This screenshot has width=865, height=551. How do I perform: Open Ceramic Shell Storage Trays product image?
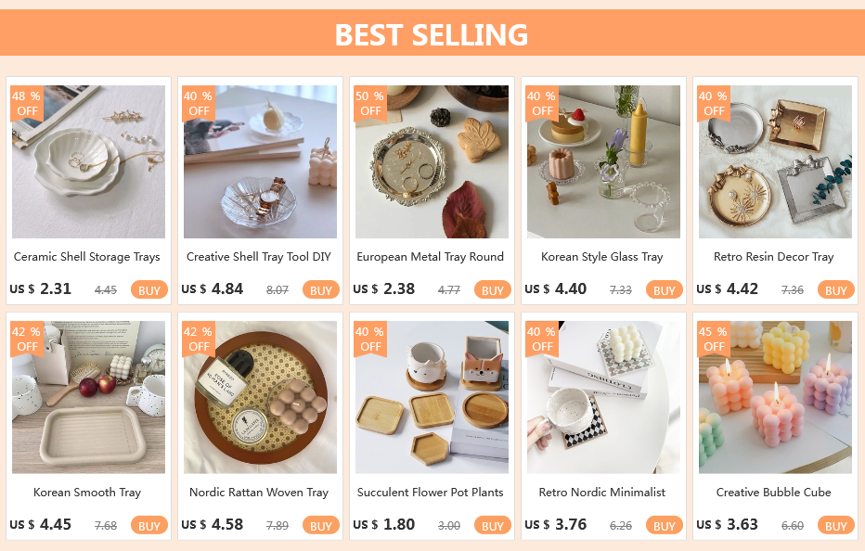[88, 161]
